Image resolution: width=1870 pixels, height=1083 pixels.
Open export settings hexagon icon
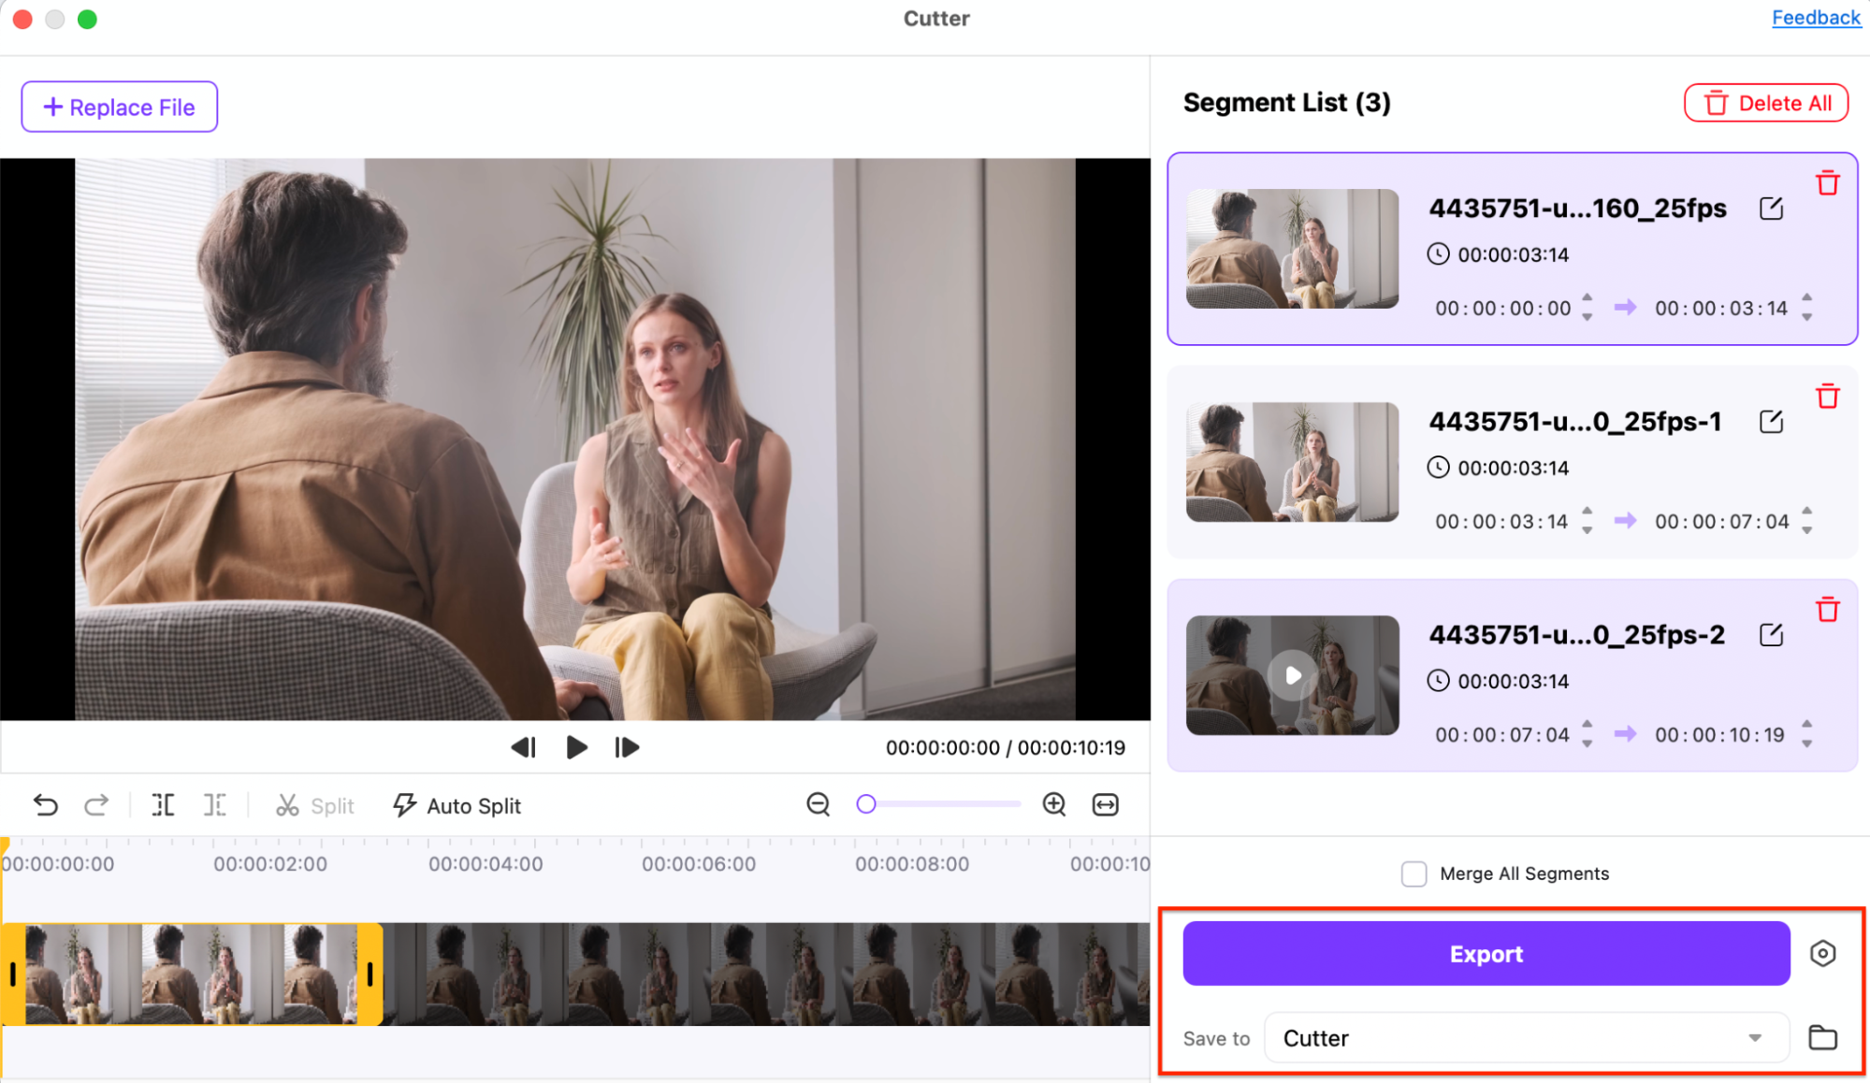click(x=1822, y=953)
